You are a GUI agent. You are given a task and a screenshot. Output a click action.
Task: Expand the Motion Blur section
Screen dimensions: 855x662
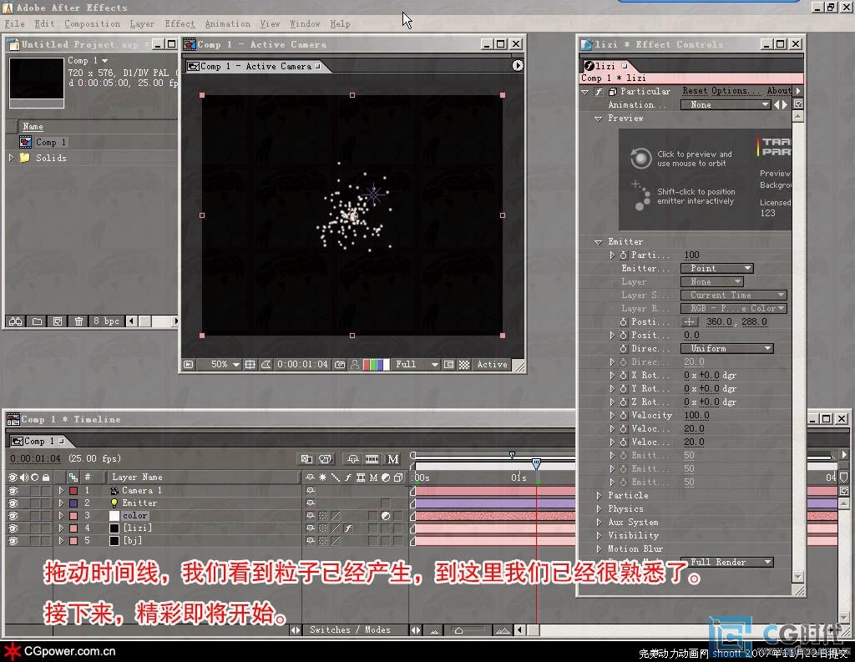[x=599, y=548]
